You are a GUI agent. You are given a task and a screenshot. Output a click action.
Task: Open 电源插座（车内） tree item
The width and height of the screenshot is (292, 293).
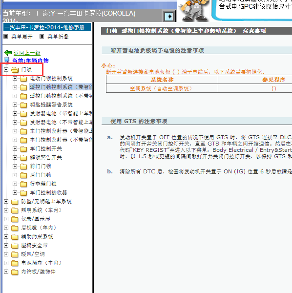pos(41,263)
